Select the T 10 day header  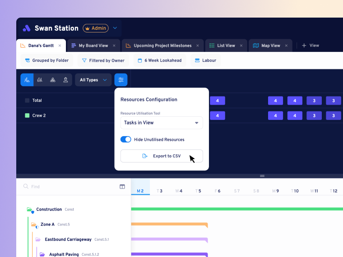295,191
